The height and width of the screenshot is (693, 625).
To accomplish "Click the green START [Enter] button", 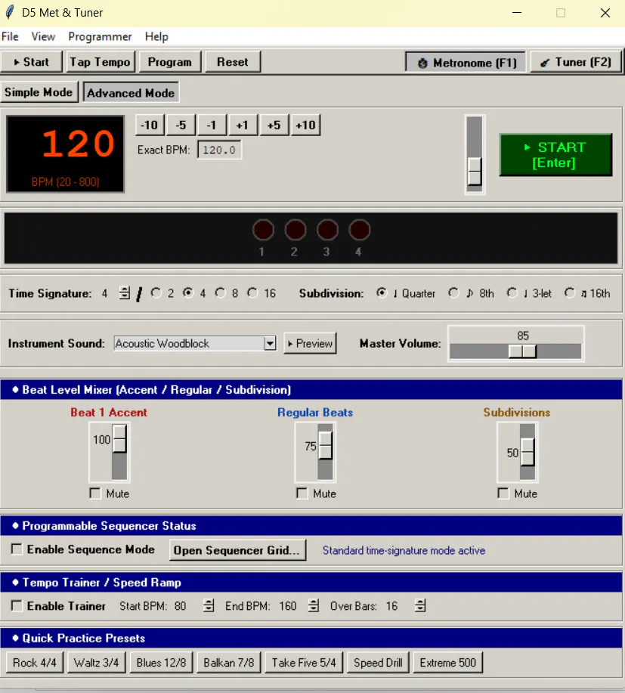I will 555,155.
